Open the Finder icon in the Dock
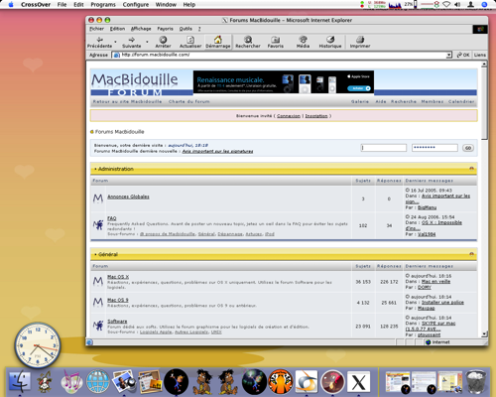 coord(20,381)
